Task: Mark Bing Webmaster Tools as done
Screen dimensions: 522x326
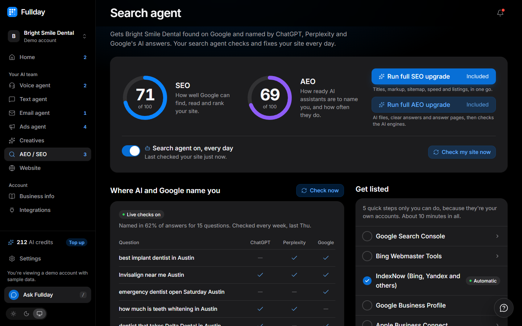Action: pos(367,256)
